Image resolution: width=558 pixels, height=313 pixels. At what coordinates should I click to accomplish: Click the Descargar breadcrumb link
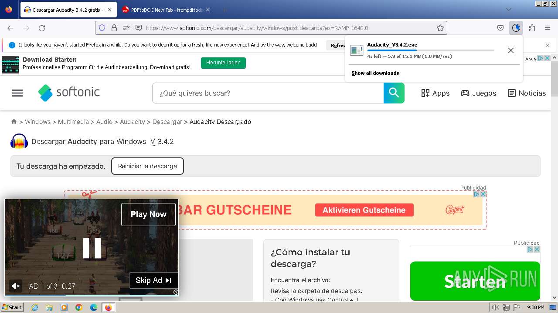tap(167, 122)
